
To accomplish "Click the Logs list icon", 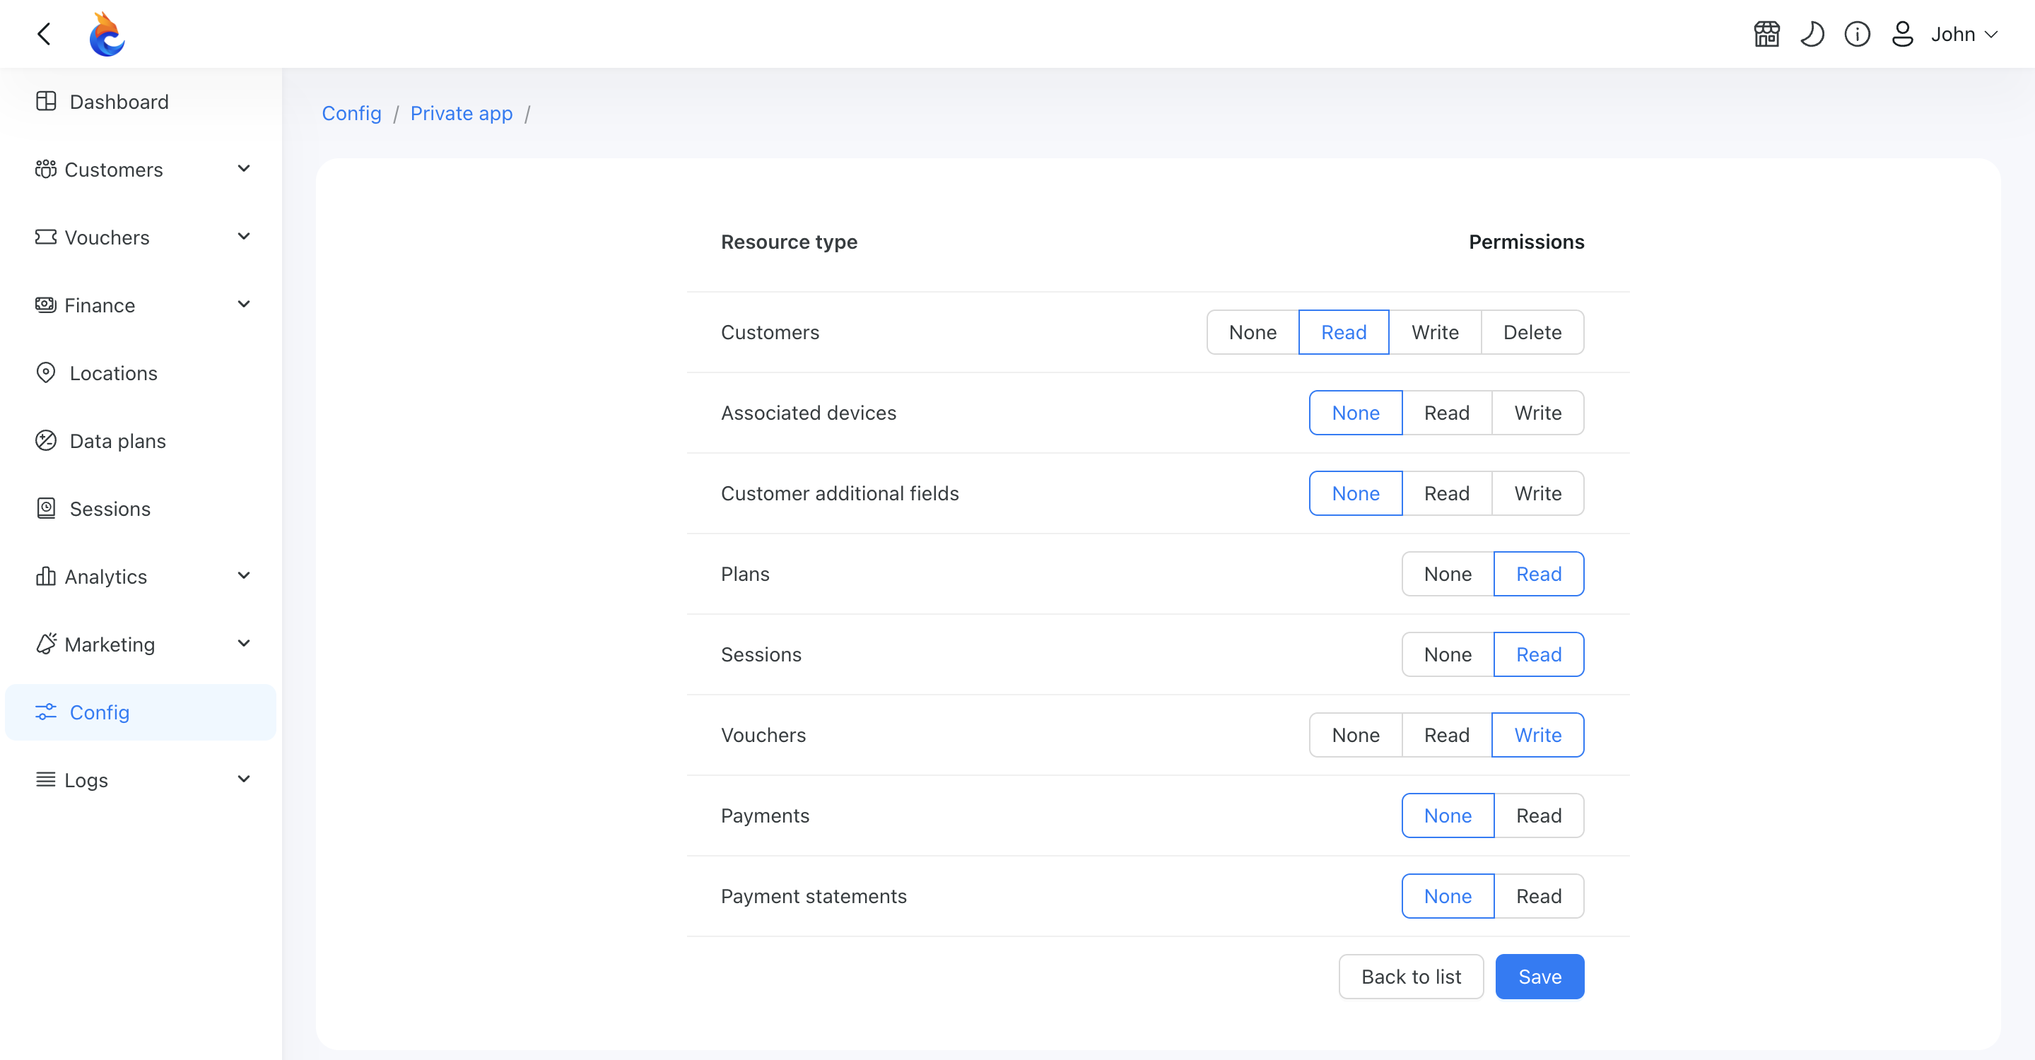I will pos(46,779).
